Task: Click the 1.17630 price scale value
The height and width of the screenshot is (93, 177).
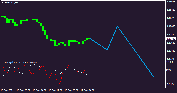Action: pos(171,43)
